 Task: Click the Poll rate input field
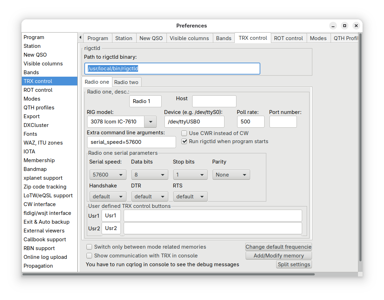click(250, 122)
